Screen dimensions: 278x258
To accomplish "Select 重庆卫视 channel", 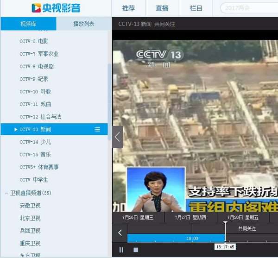I will point(30,243).
